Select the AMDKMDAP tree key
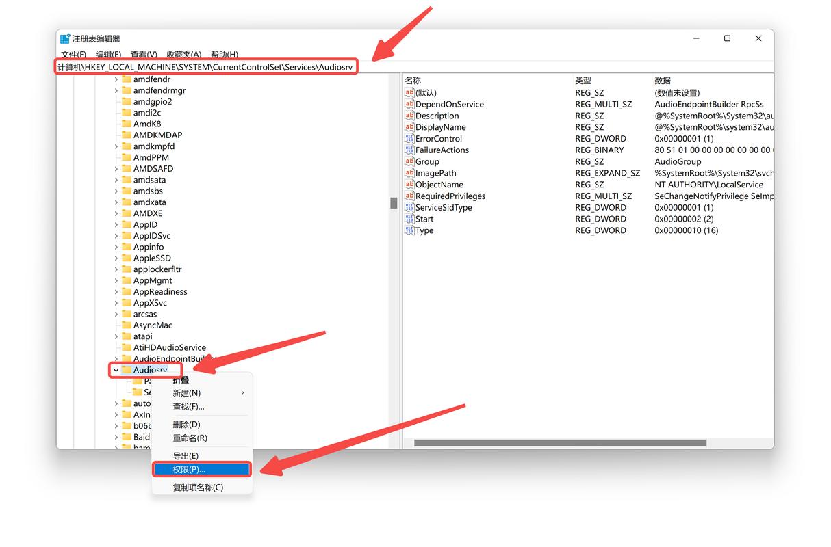Image resolution: width=831 pixels, height=547 pixels. click(x=157, y=135)
